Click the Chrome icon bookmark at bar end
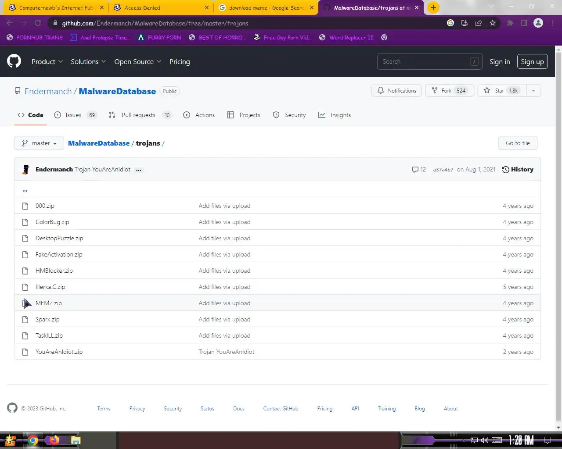Viewport: 562px width, 449px height. (384, 37)
